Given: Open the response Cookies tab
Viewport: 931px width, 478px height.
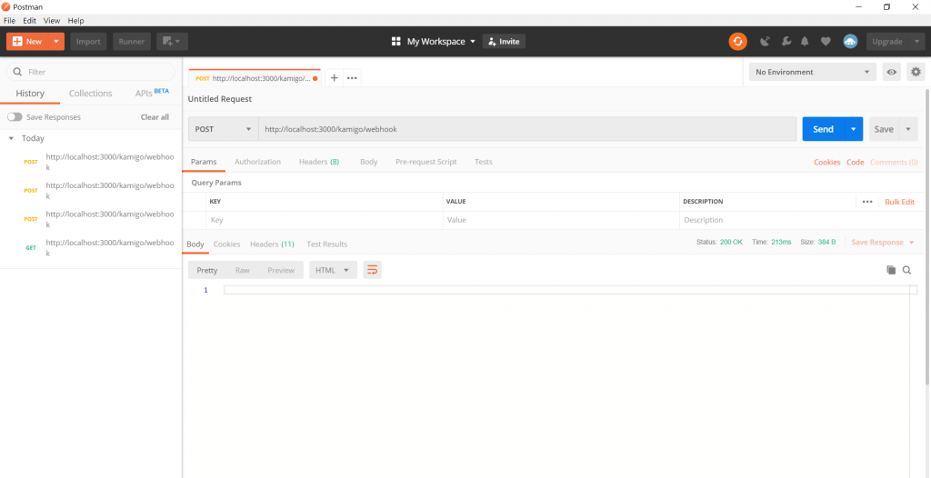Looking at the screenshot, I should [x=226, y=244].
